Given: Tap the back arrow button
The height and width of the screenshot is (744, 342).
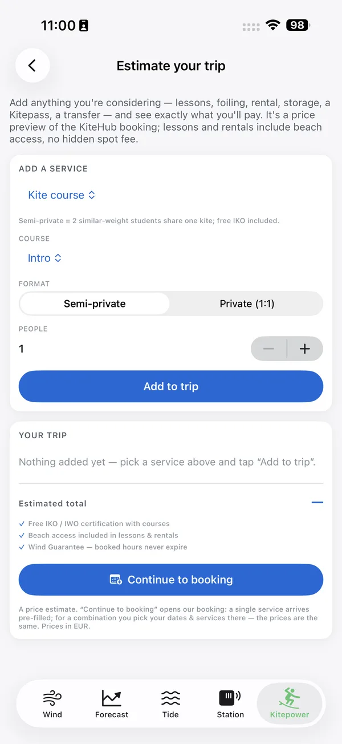Looking at the screenshot, I should click(x=32, y=66).
